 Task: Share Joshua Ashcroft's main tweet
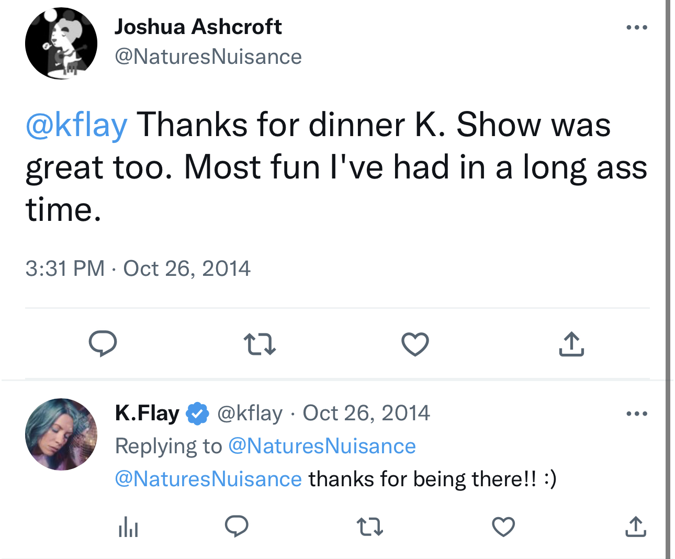point(571,344)
